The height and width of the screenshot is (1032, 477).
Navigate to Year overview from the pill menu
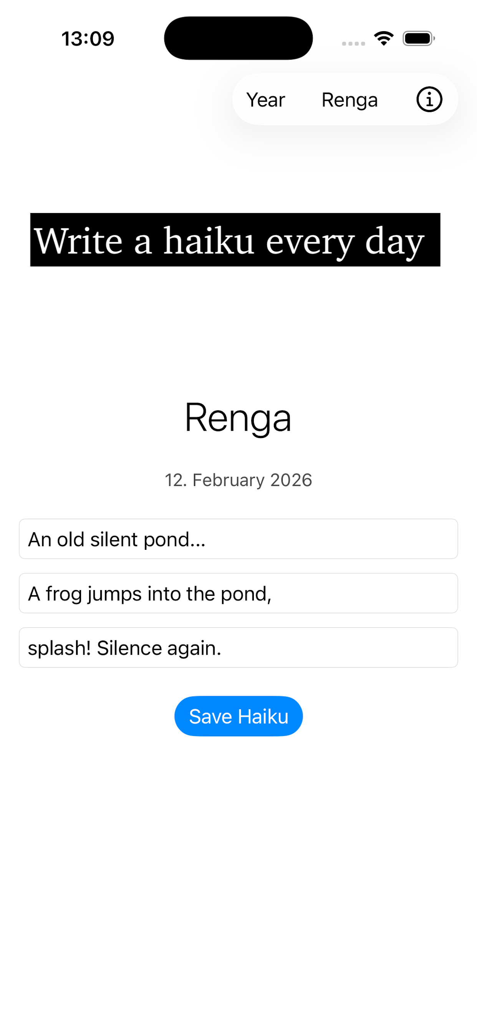coord(265,100)
